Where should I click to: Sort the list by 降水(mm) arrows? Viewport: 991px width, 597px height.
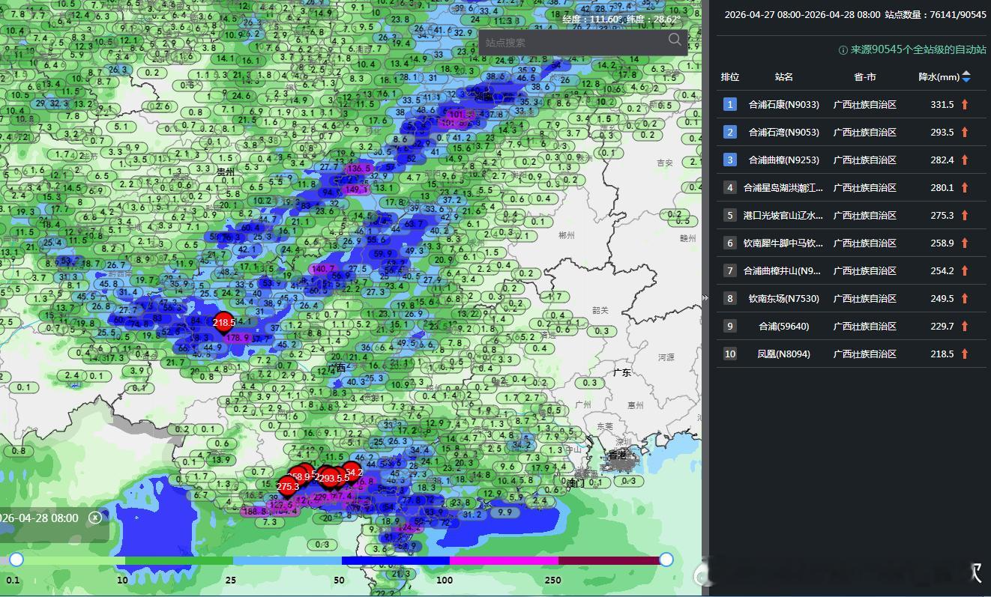966,76
